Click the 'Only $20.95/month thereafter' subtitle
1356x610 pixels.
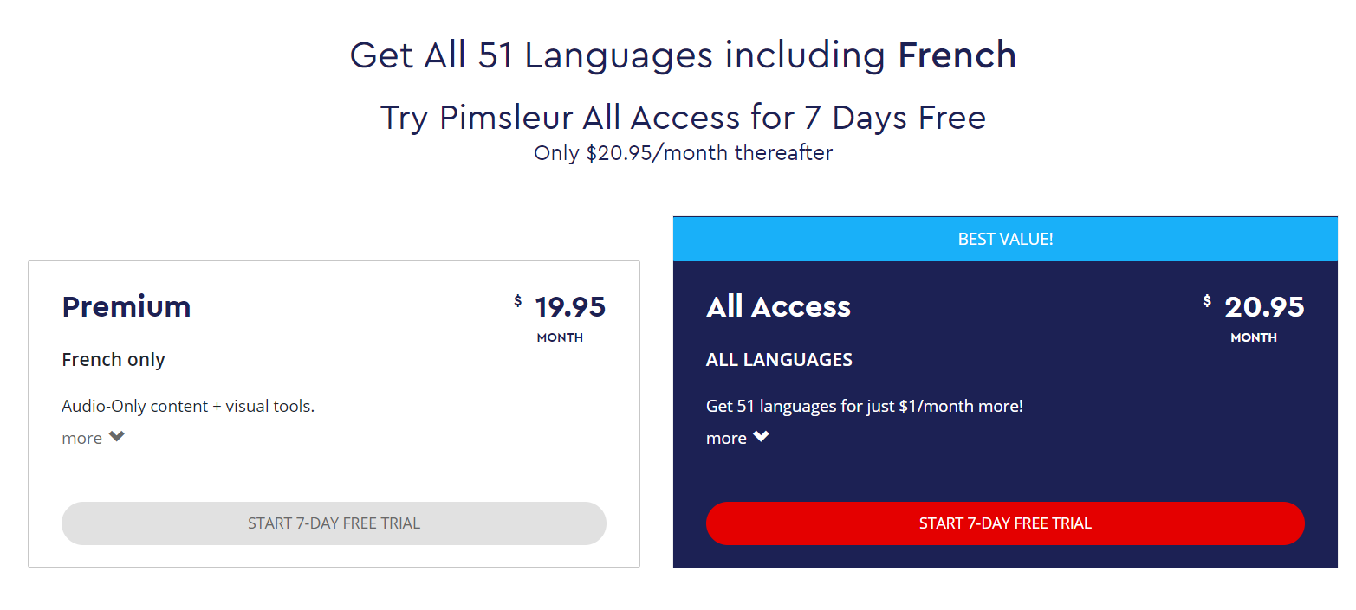pyautogui.click(x=682, y=153)
